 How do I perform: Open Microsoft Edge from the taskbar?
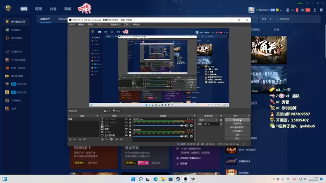coord(156,179)
